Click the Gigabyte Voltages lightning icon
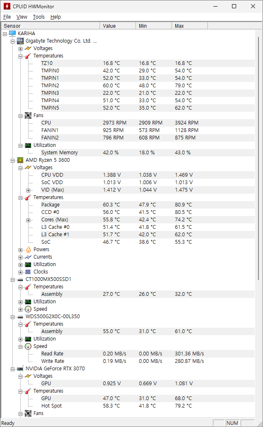This screenshot has width=263, height=427. 28,48
